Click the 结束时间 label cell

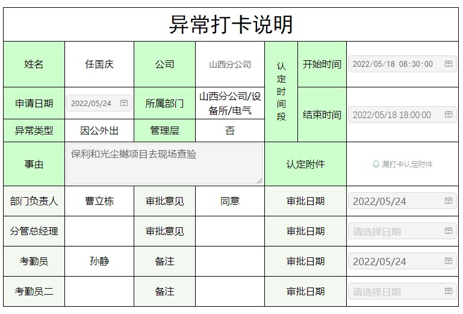(322, 115)
